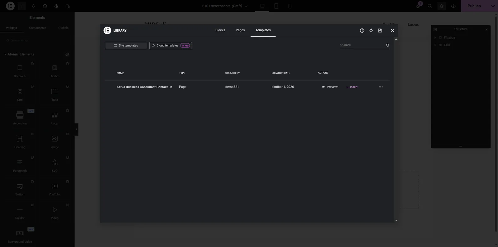Click the library sync refresh icon
This screenshot has width=498, height=247.
point(371,30)
